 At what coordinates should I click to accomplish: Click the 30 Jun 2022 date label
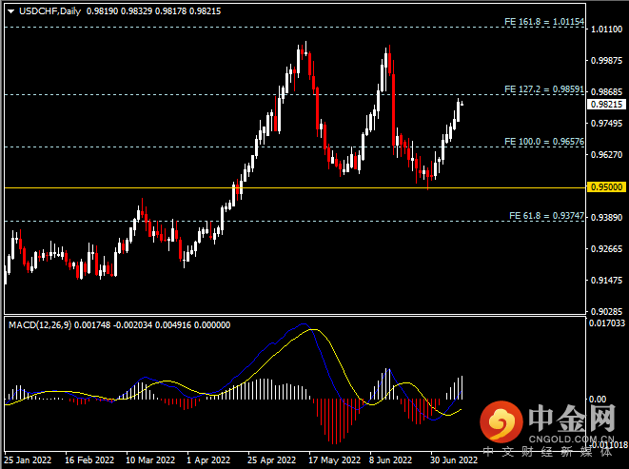454,459
